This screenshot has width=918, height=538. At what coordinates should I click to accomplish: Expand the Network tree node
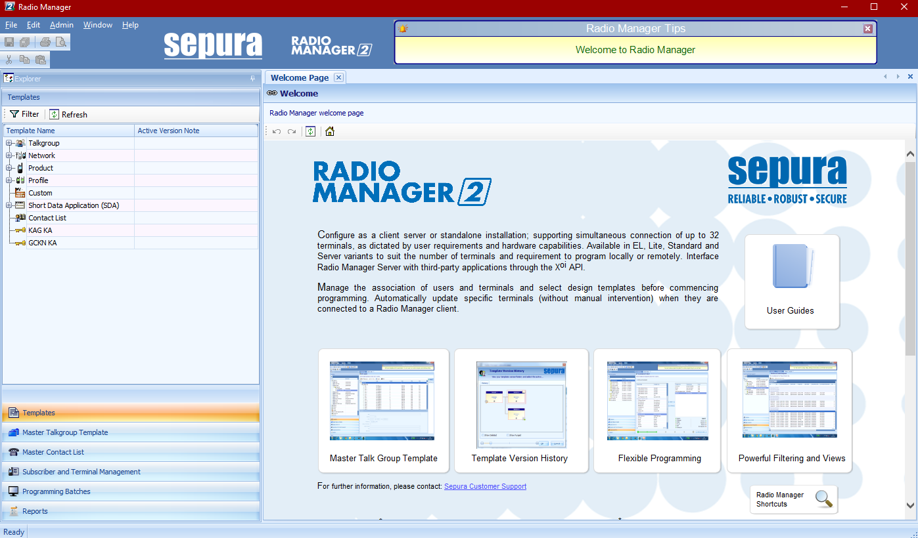9,155
